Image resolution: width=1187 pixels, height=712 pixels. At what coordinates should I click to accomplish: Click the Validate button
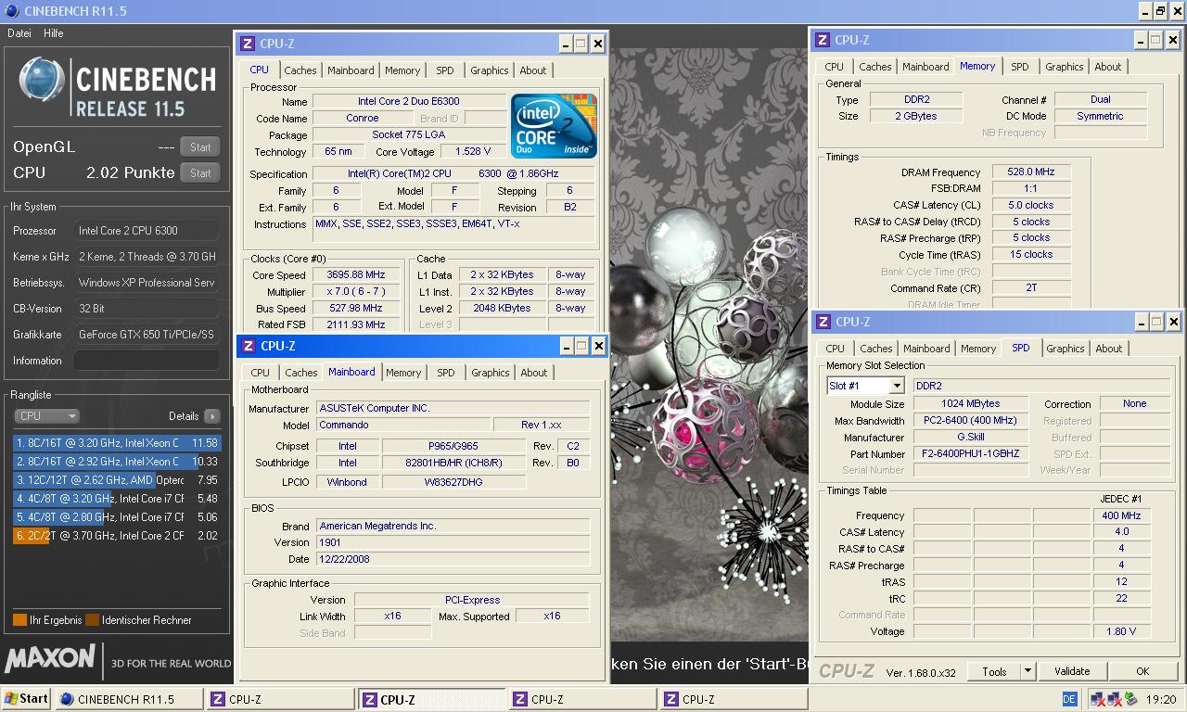[1072, 671]
